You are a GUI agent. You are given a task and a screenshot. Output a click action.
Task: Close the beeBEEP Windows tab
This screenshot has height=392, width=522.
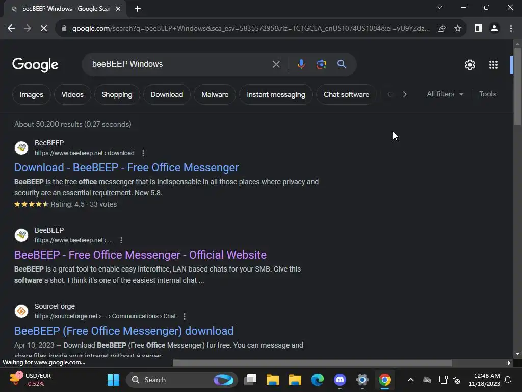pos(118,9)
